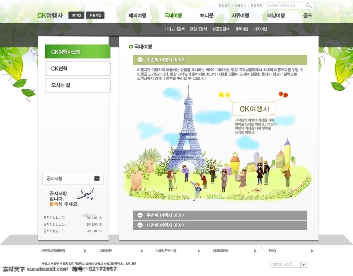Viewport: 353px width, 276px height.
Task: Open the 이메일무단수집 footer link
Action: 166,251
